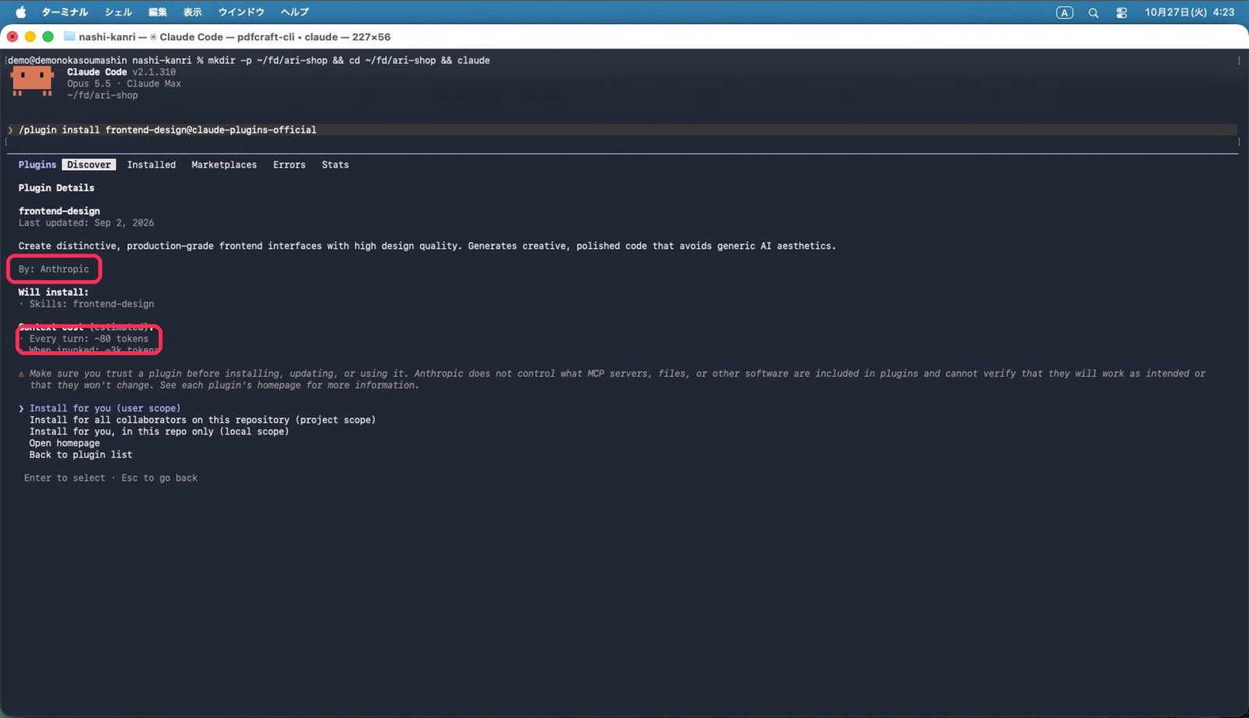Open the ヘルプ menu
This screenshot has height=718, width=1249.
point(295,12)
